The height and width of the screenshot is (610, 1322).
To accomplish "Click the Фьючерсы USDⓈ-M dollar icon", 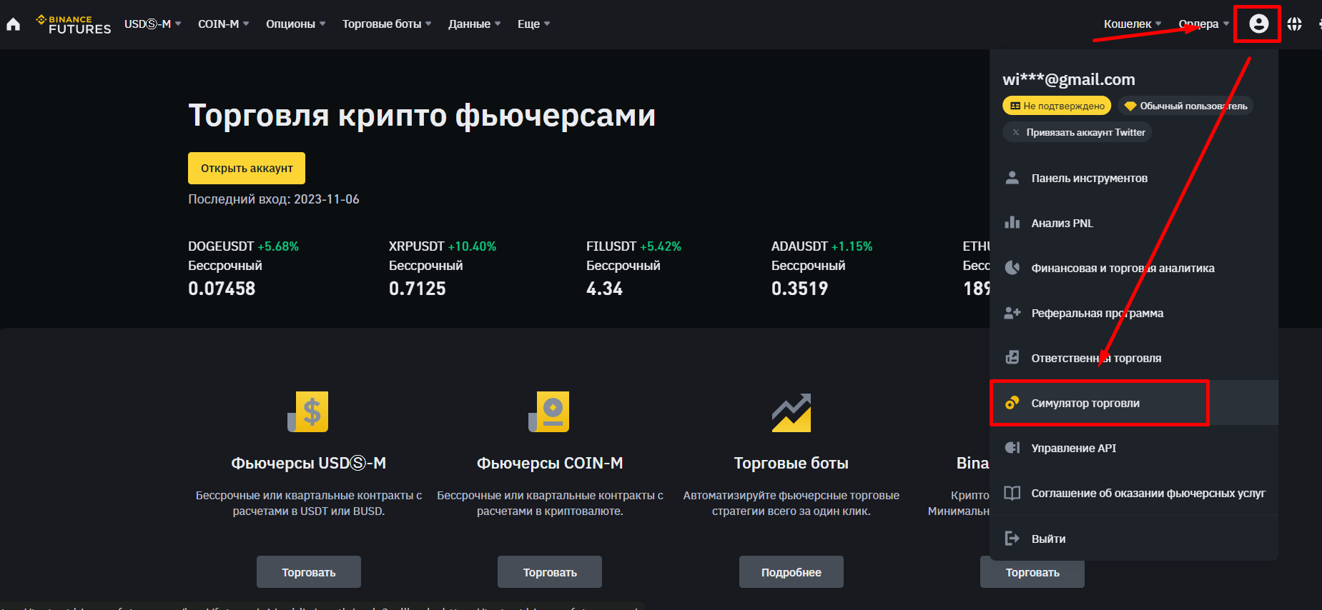I will pos(308,411).
